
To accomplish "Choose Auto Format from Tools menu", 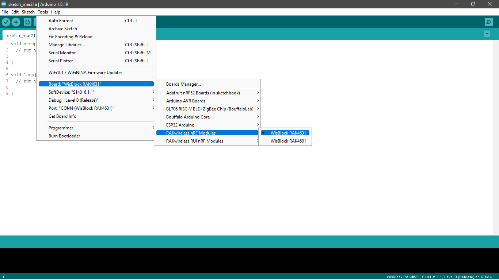I will (x=96, y=21).
